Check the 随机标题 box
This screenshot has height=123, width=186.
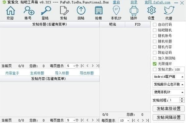(155, 41)
